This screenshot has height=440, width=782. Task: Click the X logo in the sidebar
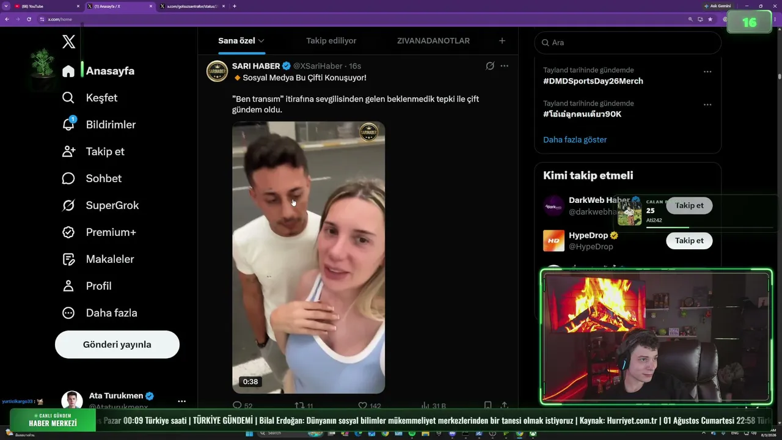(69, 42)
